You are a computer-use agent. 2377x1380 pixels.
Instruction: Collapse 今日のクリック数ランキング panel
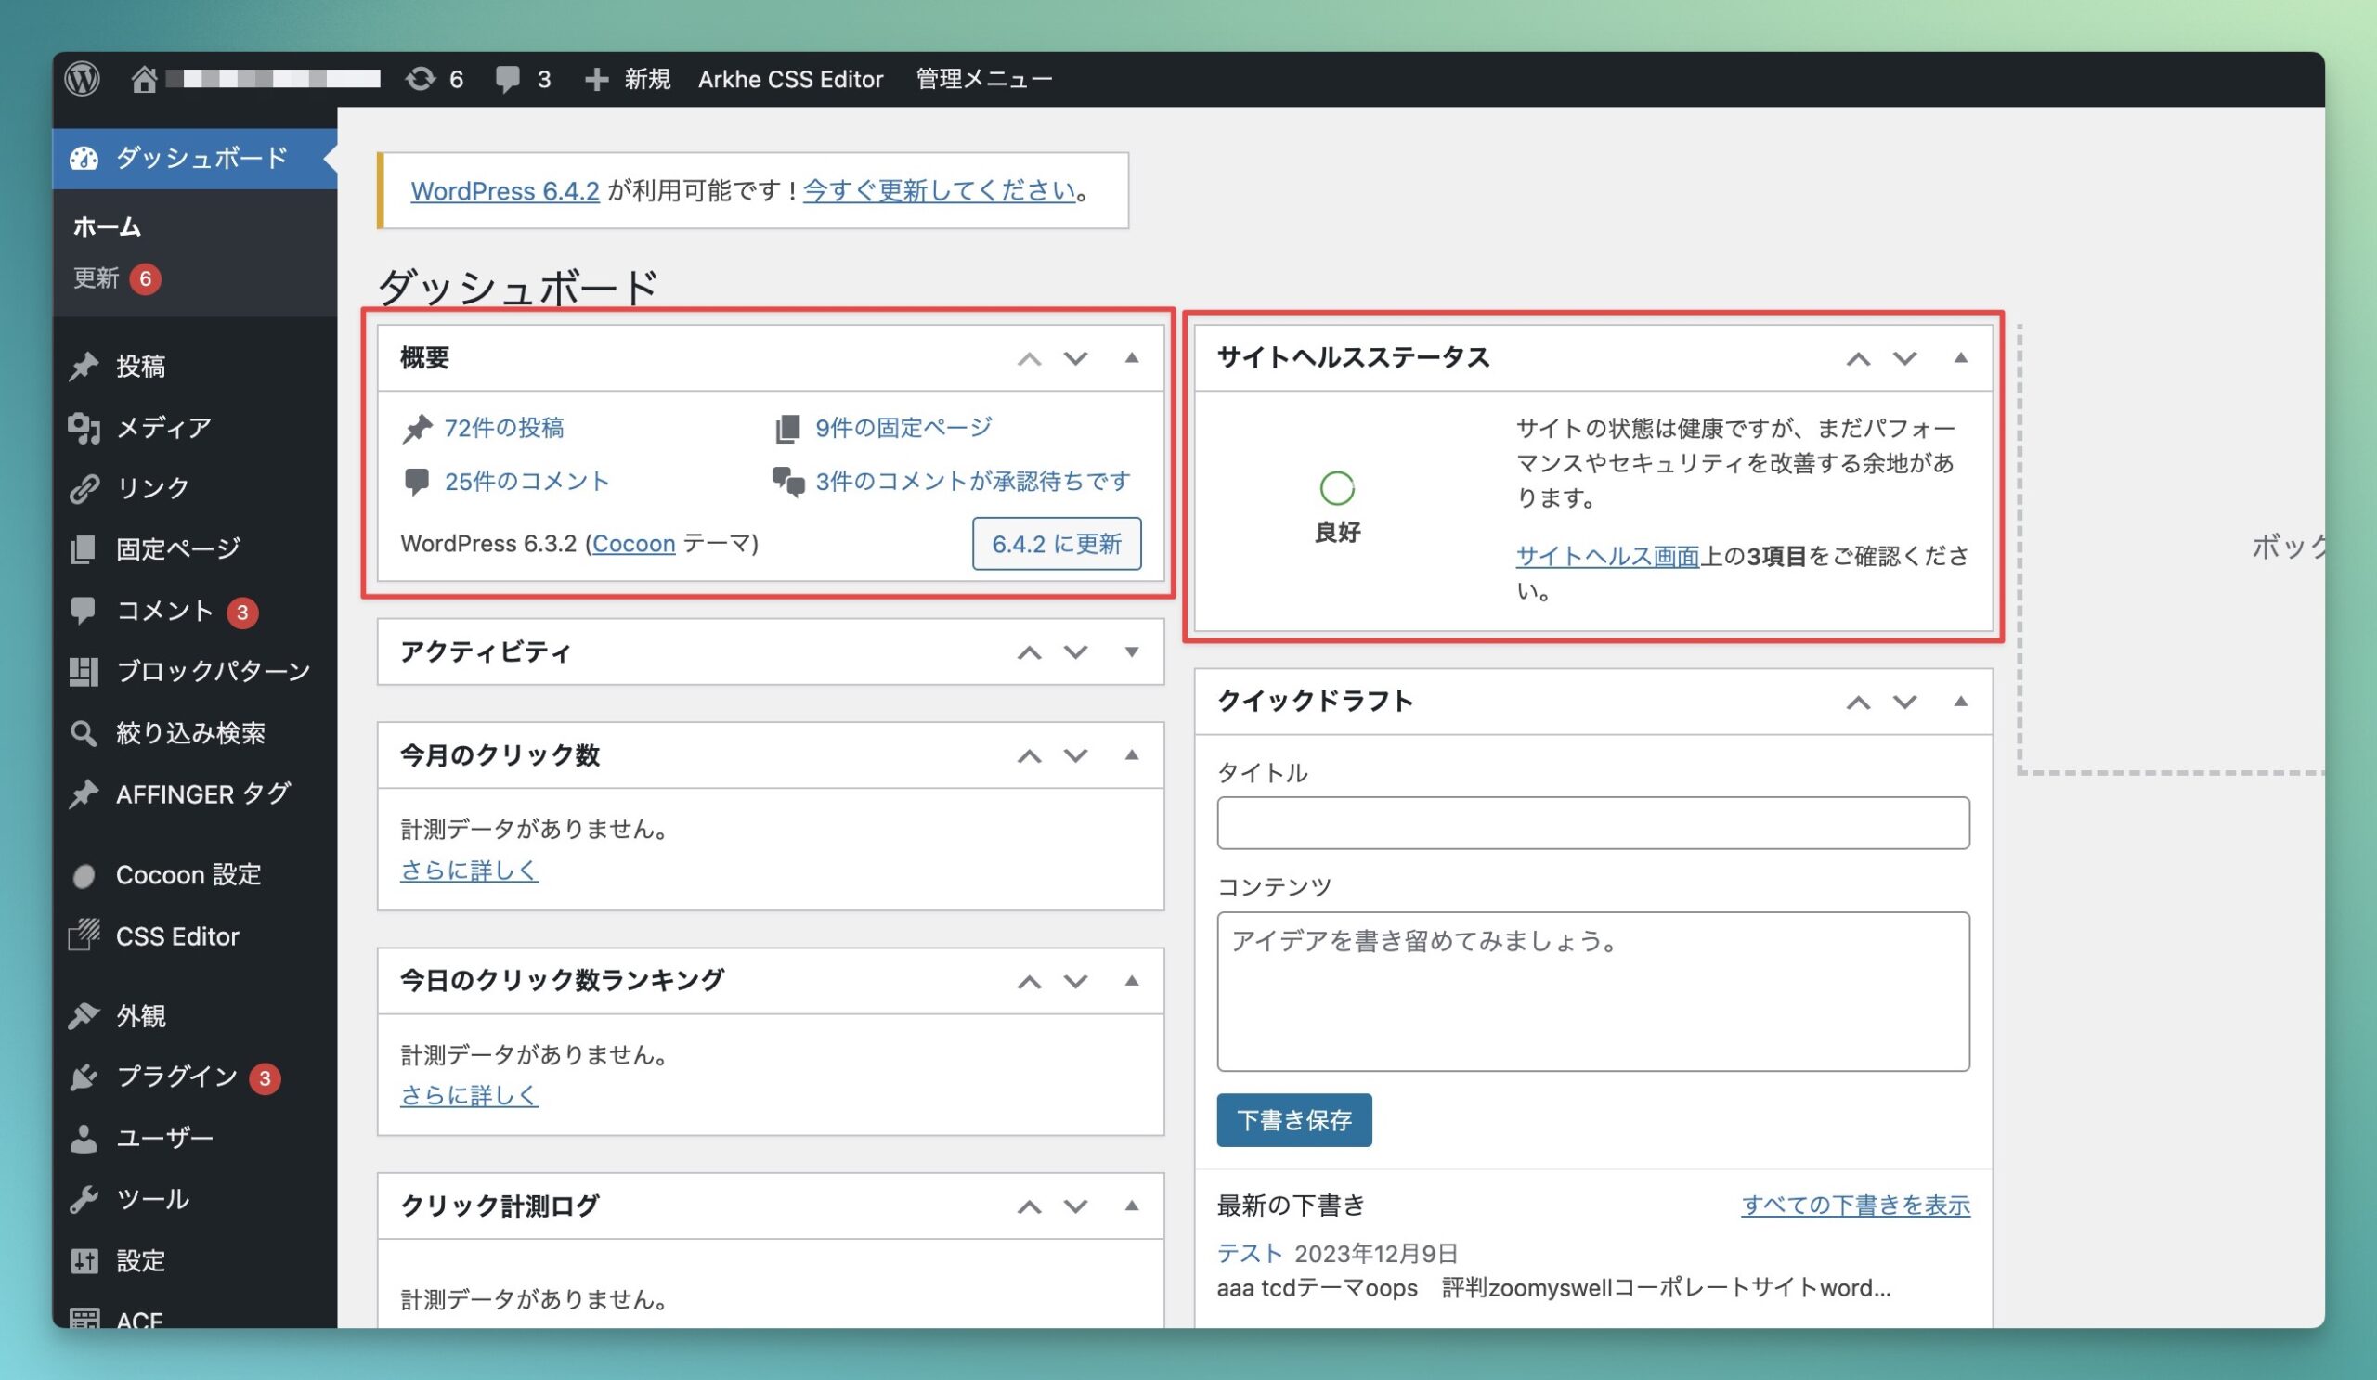point(1131,981)
